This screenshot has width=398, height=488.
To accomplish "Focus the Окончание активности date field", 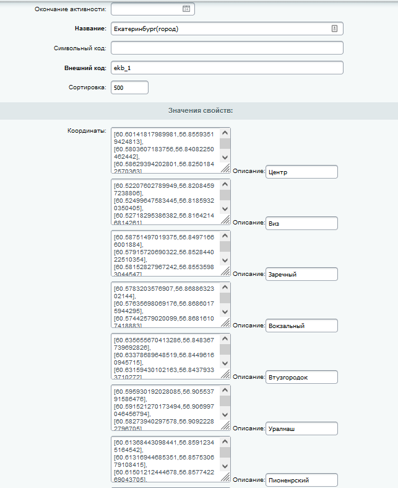I will (146, 9).
